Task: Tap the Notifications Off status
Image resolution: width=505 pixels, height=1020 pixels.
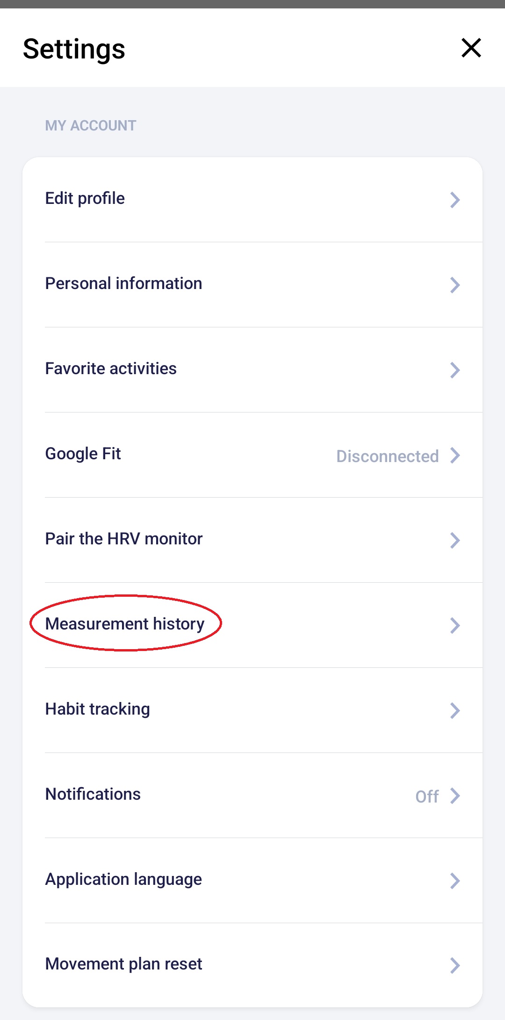Action: (426, 796)
